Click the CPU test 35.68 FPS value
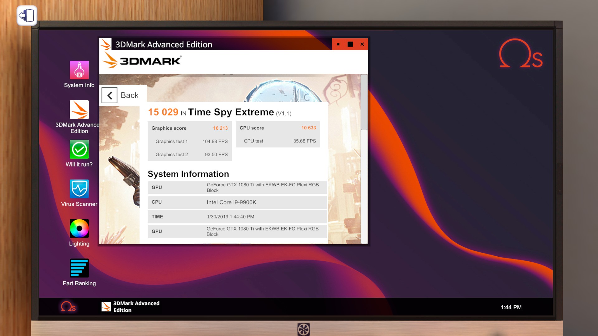Viewport: 598px width, 336px height. pyautogui.click(x=304, y=141)
